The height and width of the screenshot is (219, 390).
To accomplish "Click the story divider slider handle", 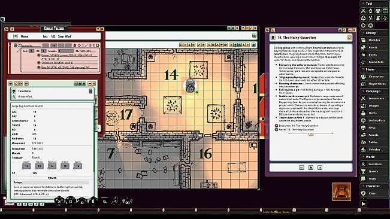I will pos(311,134).
